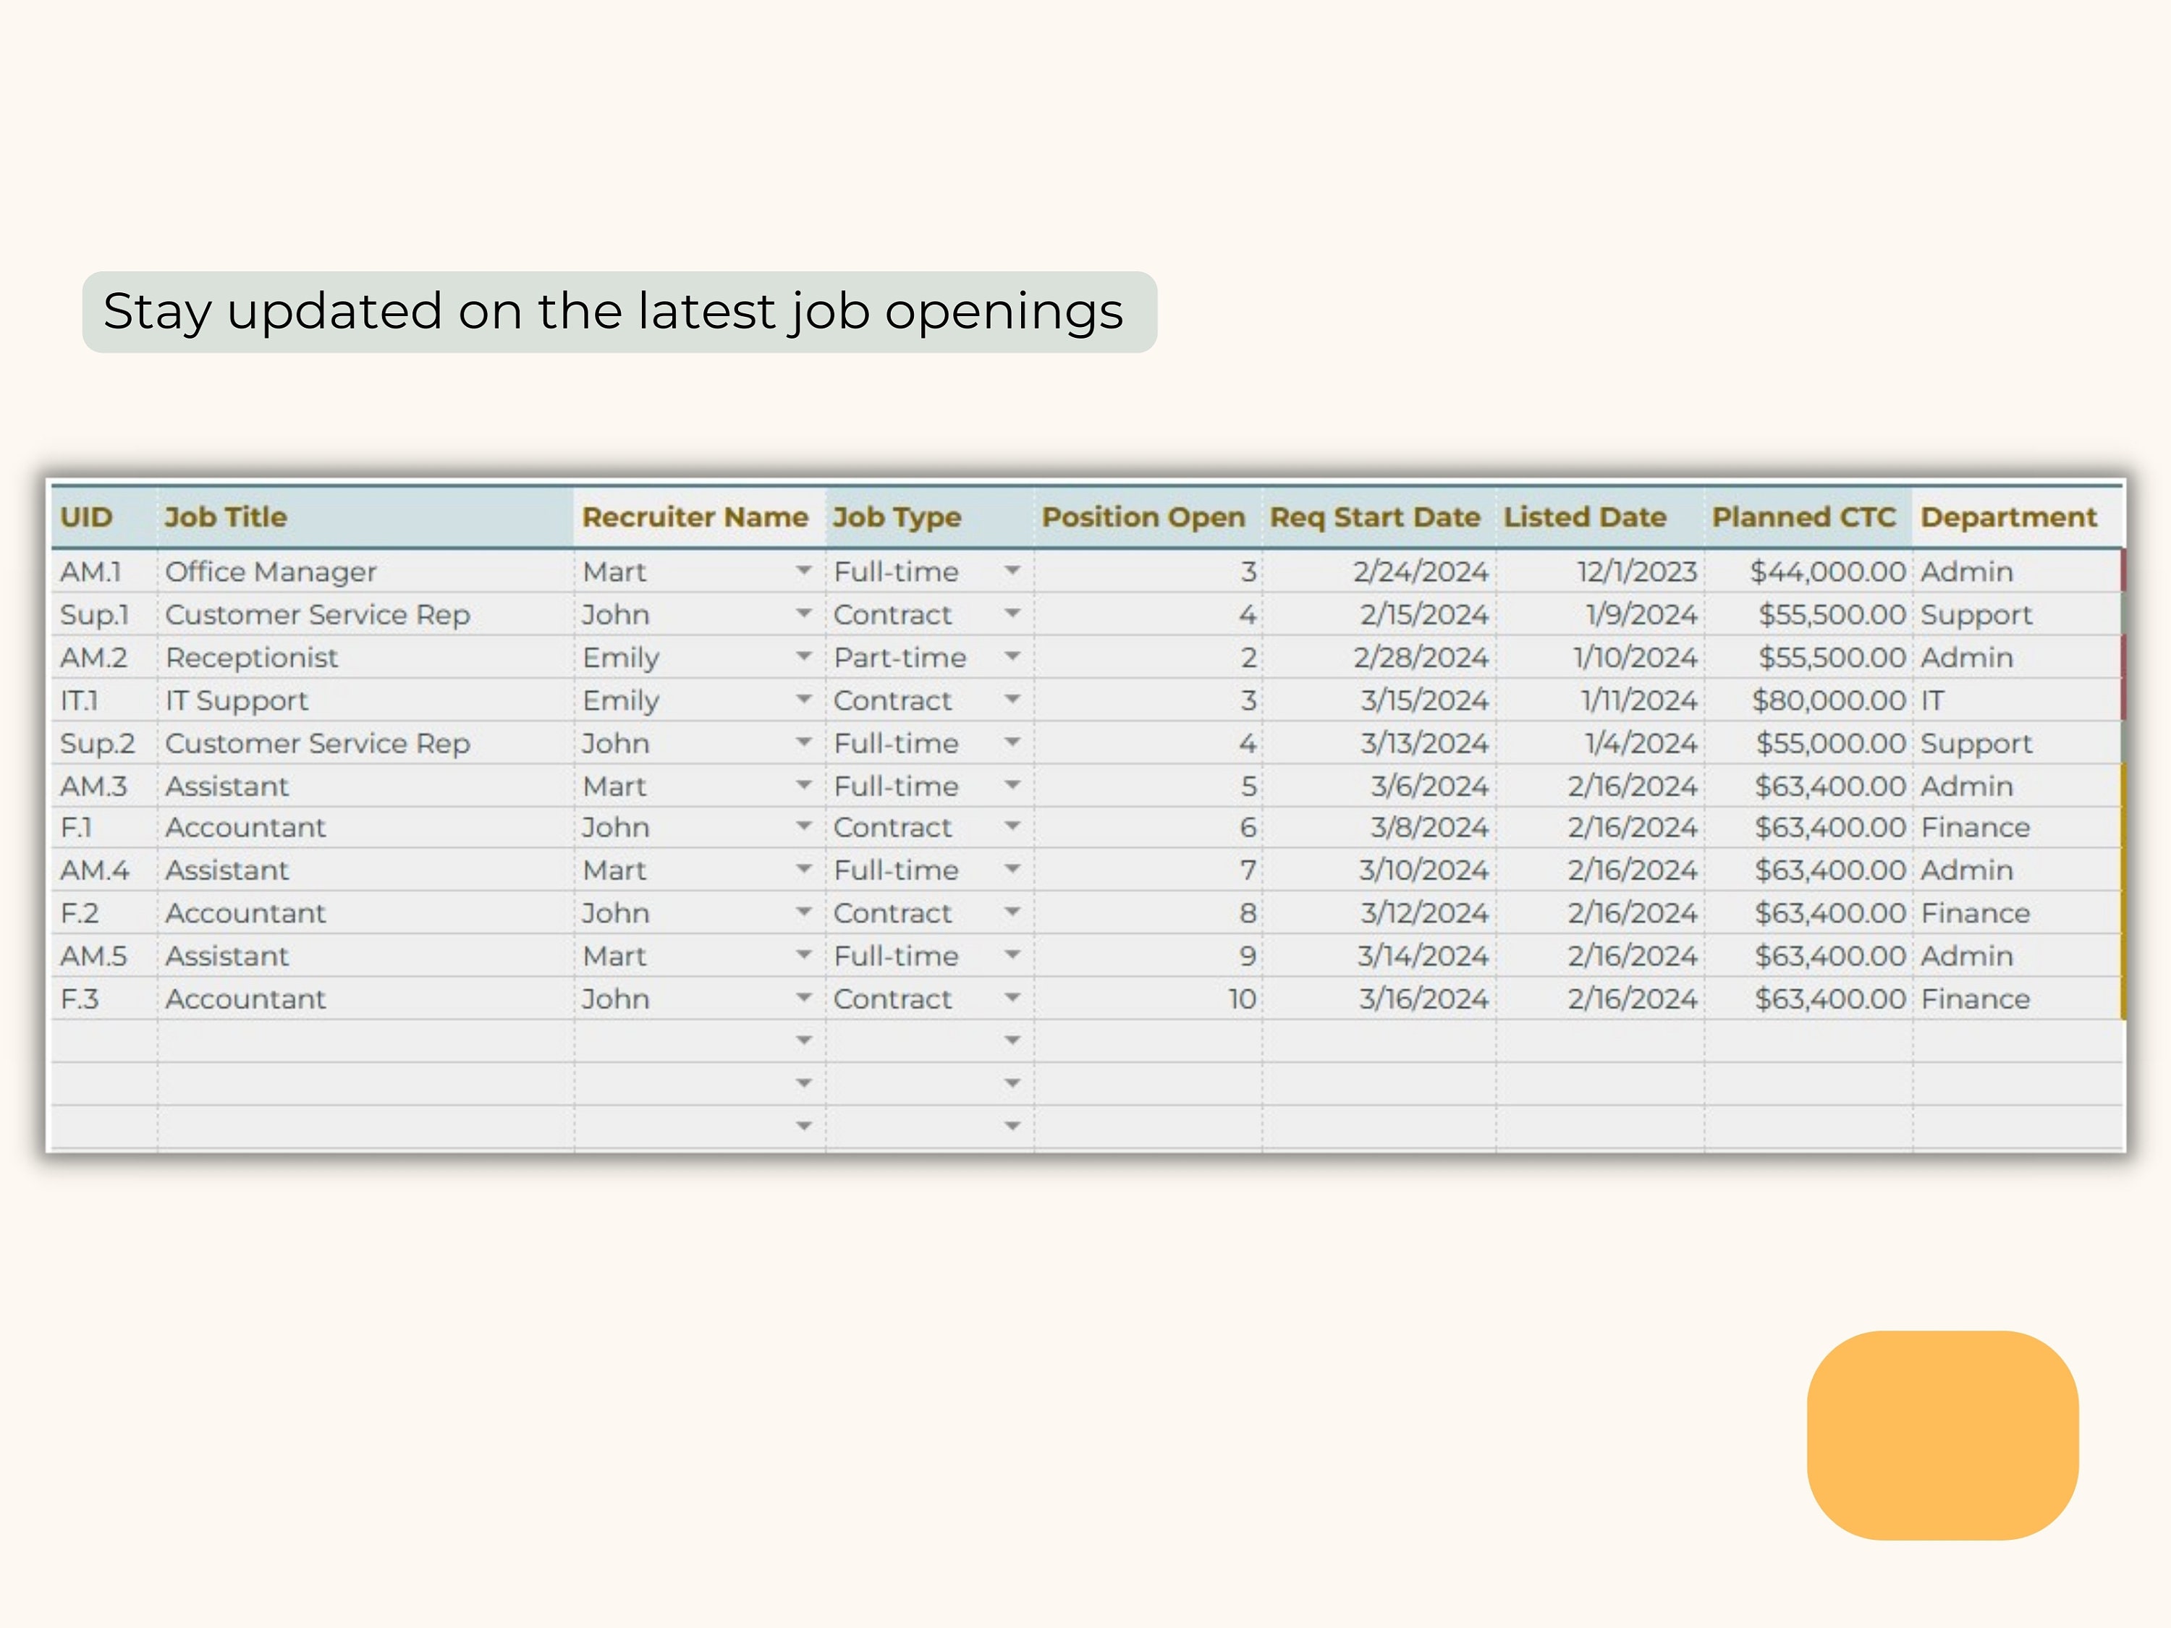Open the Recruiter dropdown in the last empty row

[803, 1124]
